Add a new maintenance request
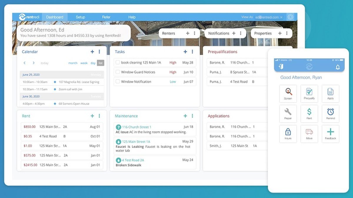Image resolution: width=353 pixels, height=198 pixels. 185,116
